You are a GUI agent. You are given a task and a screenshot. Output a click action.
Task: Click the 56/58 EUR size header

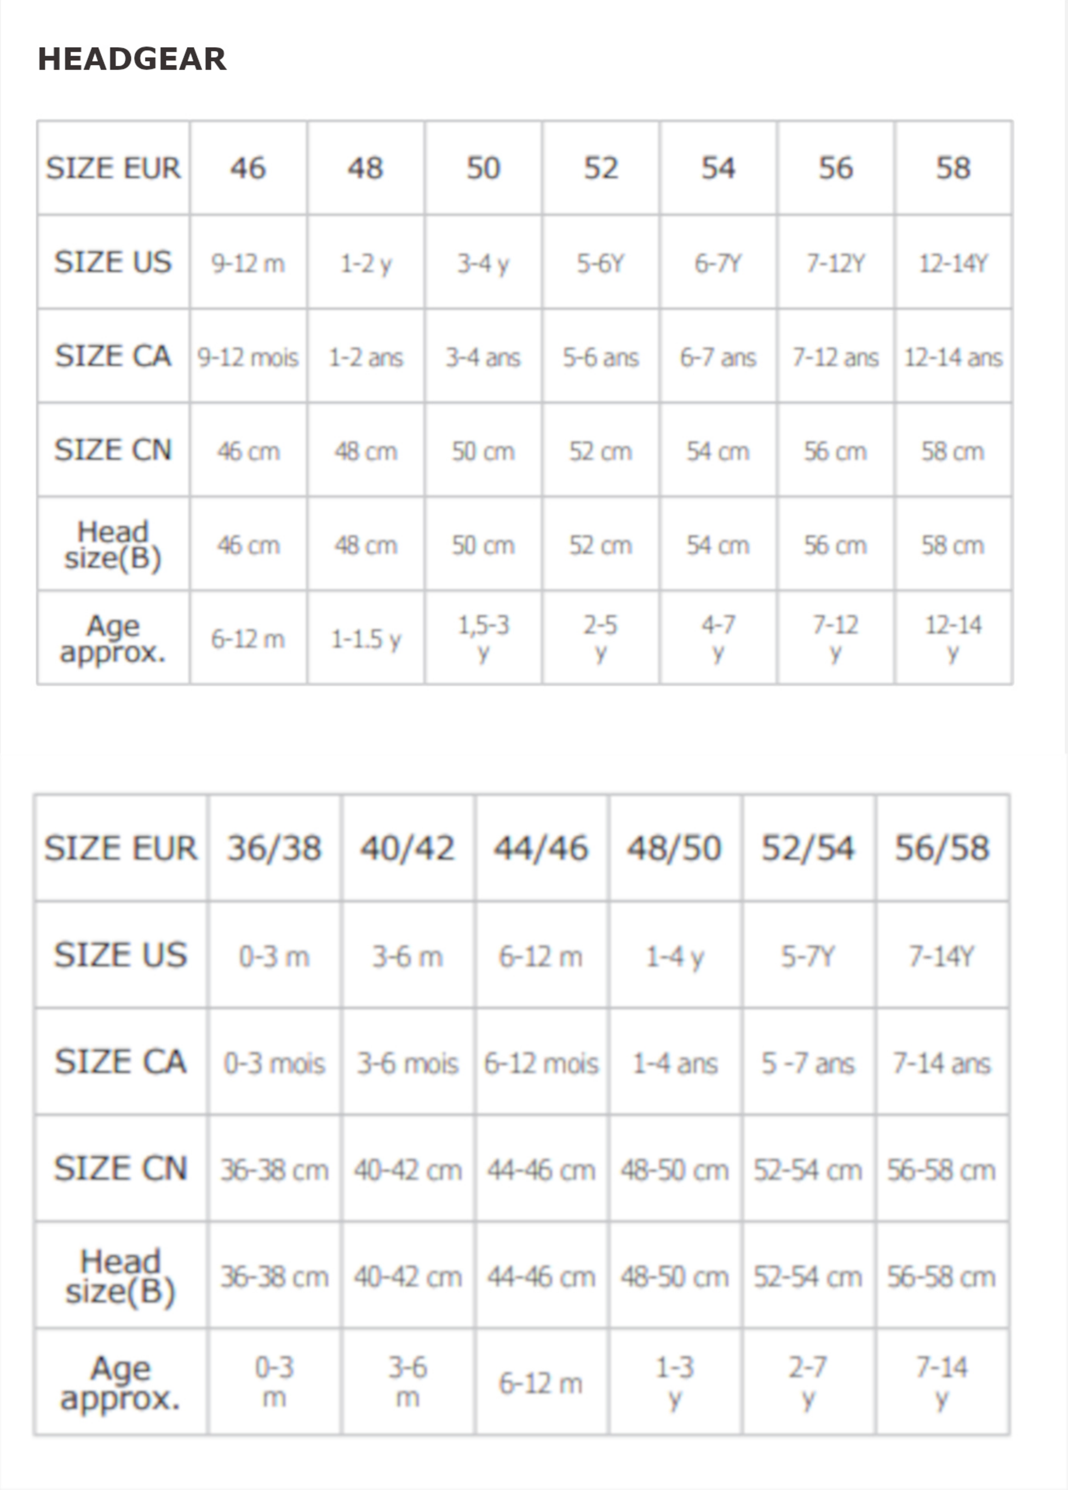click(942, 848)
